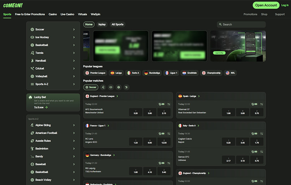
Task: Toggle draw odds 3.65 for Villarreal match
Action: [243, 112]
